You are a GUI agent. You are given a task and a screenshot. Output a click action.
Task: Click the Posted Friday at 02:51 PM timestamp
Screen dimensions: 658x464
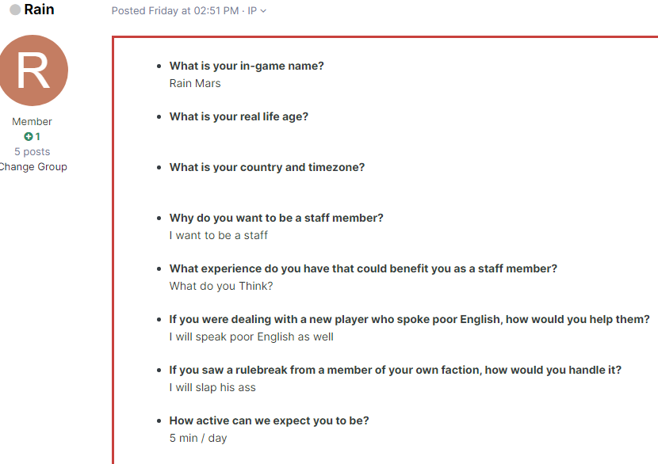(175, 11)
